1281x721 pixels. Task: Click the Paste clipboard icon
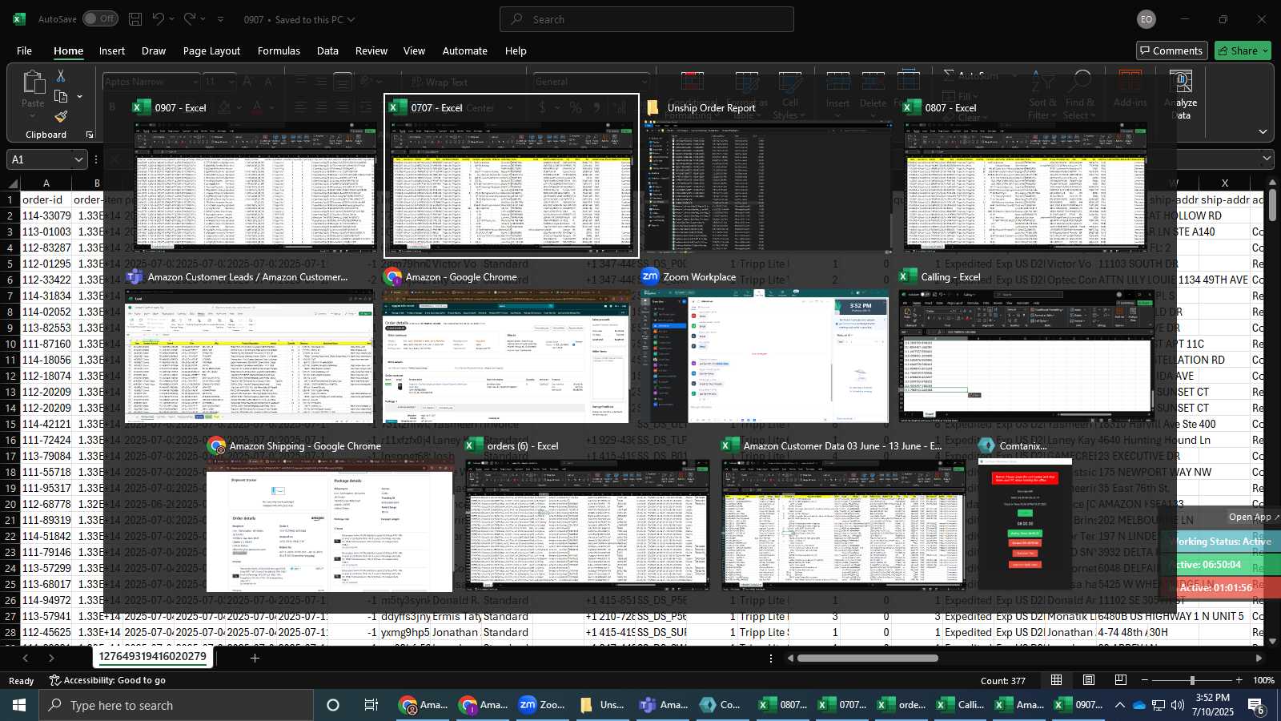(33, 83)
